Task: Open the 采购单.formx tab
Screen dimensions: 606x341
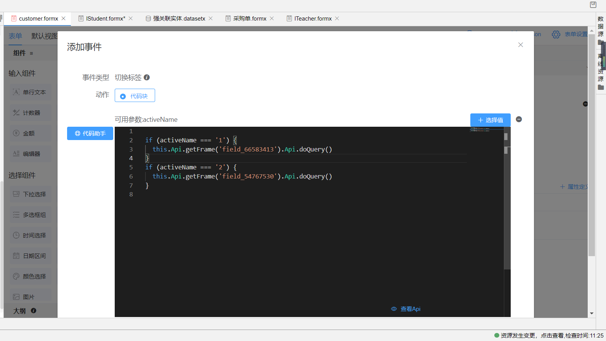Action: [x=249, y=19]
